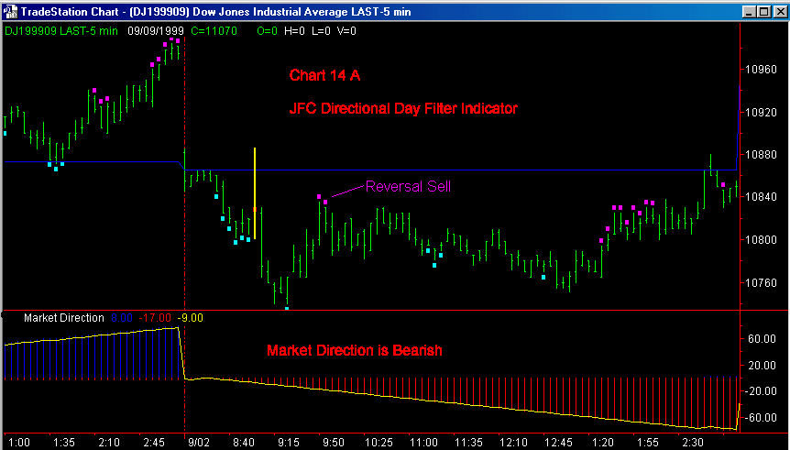Click the 10880 price axis label
Screen dimensions: 790x450
pyautogui.click(x=761, y=155)
